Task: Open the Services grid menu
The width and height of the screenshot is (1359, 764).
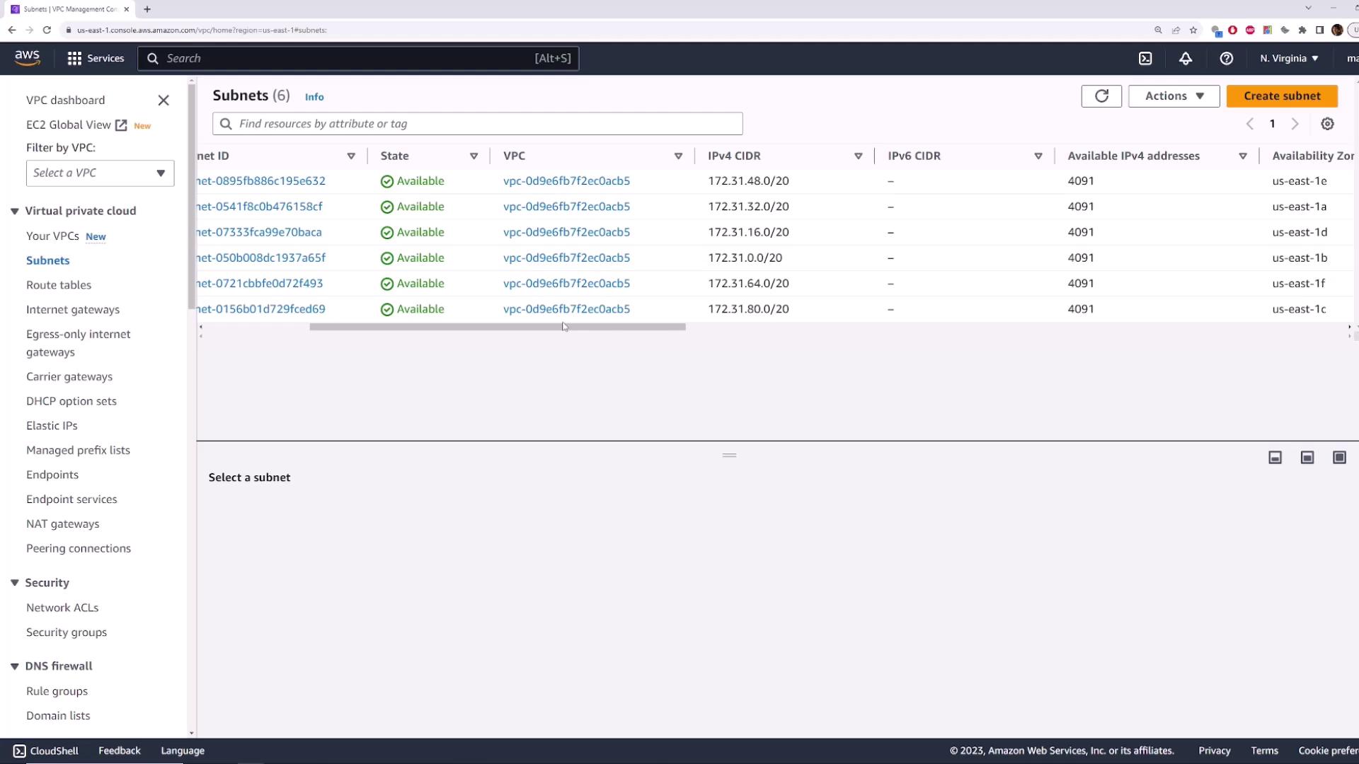Action: (95, 59)
